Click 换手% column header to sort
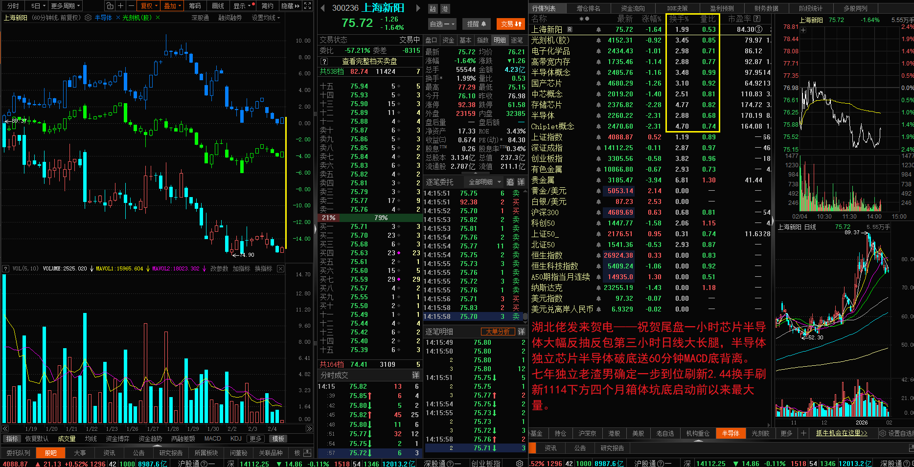 pos(679,19)
